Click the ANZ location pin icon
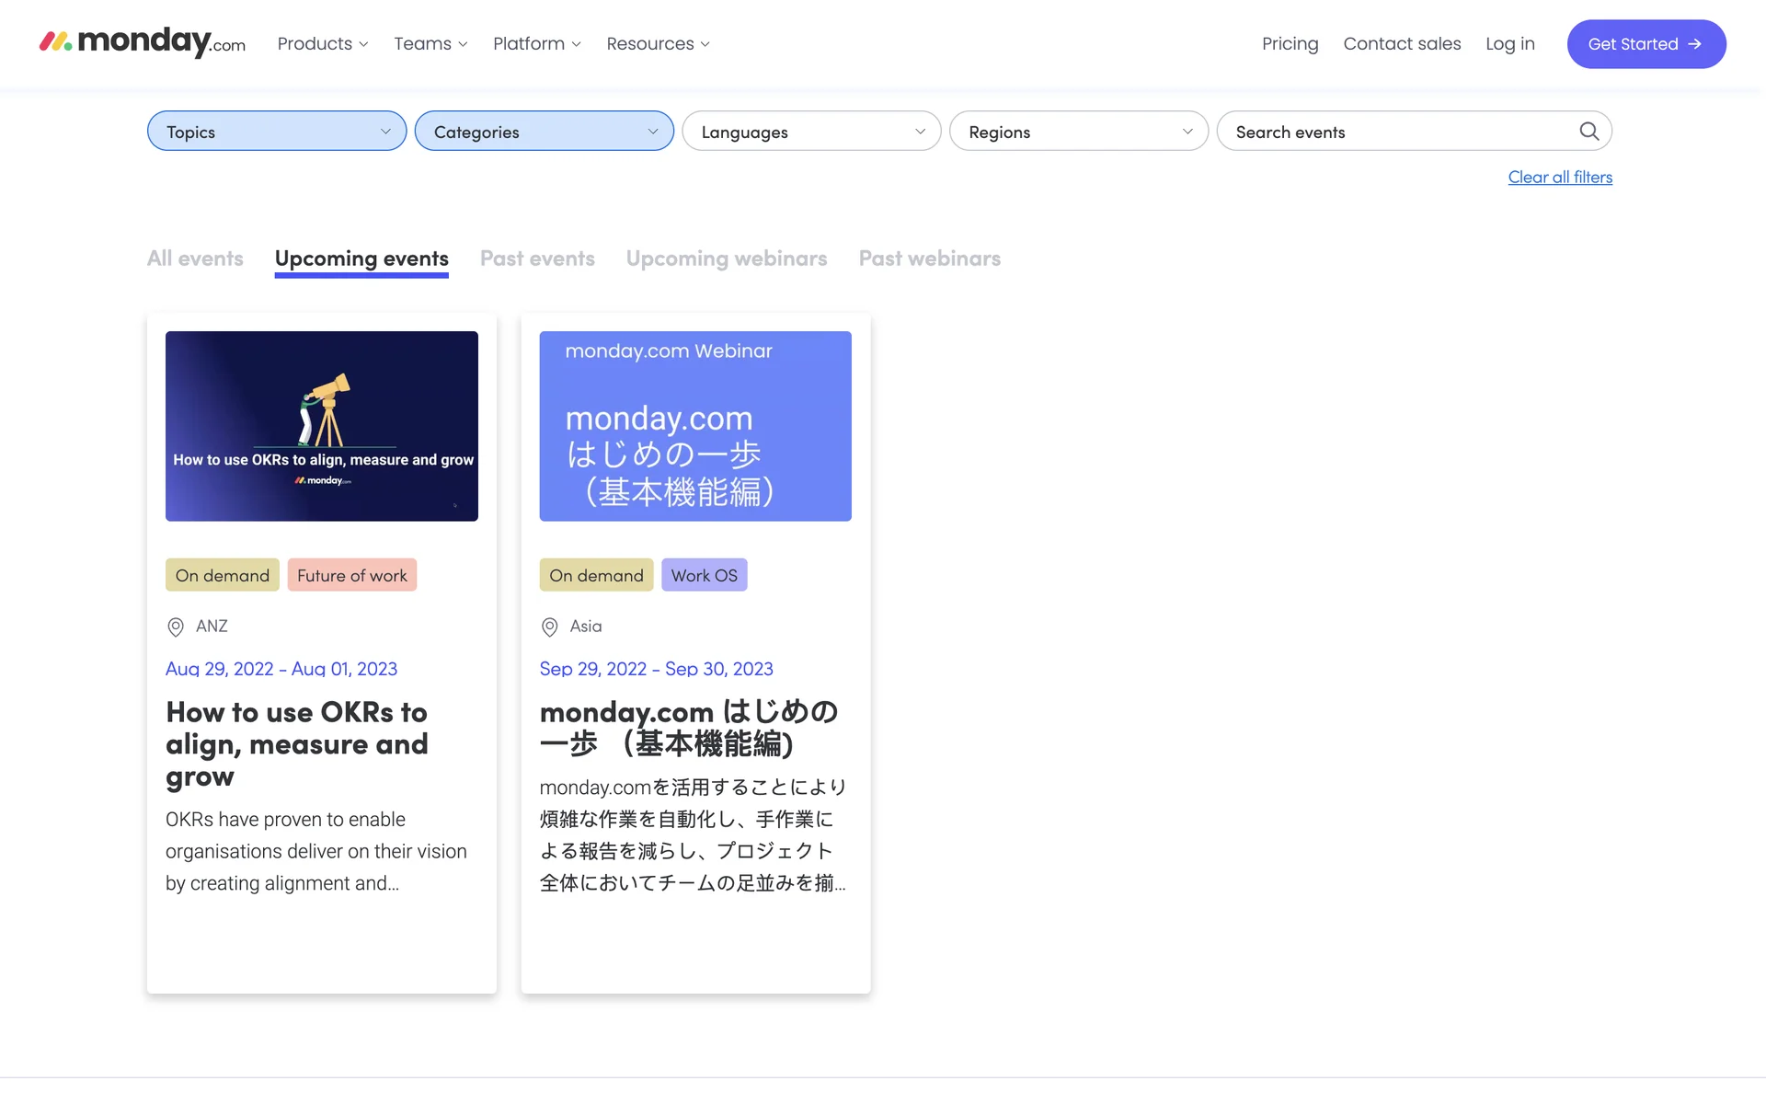 (176, 627)
